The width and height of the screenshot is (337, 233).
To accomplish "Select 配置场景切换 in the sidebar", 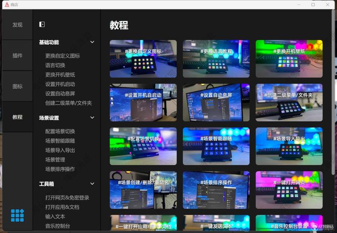I will tap(60, 131).
